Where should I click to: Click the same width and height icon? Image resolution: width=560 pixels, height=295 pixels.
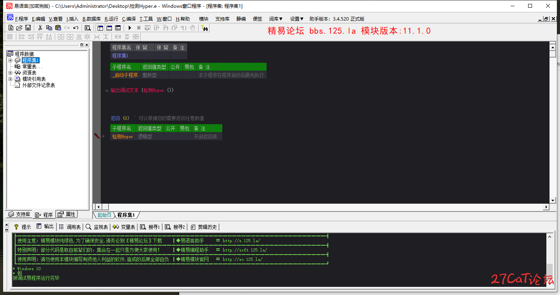[x=136, y=37]
